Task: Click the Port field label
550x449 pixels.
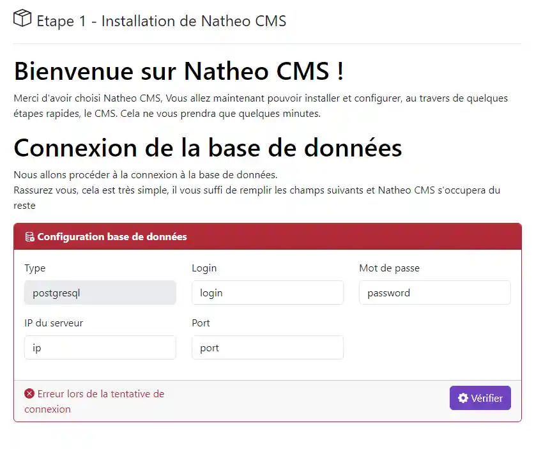Action: click(201, 323)
